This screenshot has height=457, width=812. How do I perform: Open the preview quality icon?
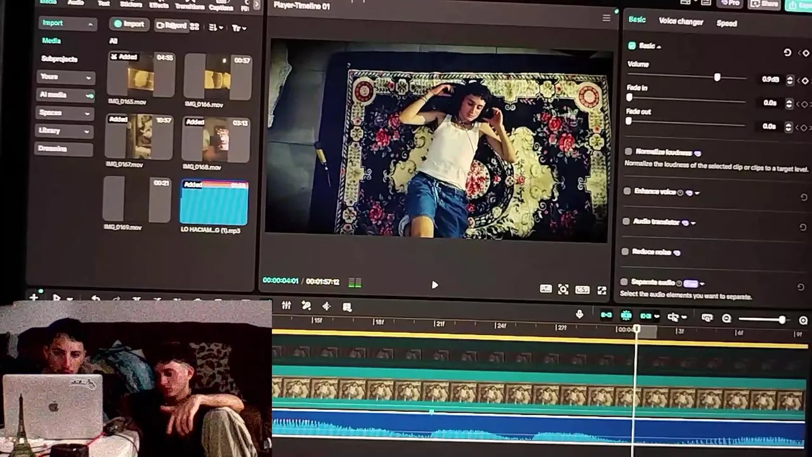546,289
